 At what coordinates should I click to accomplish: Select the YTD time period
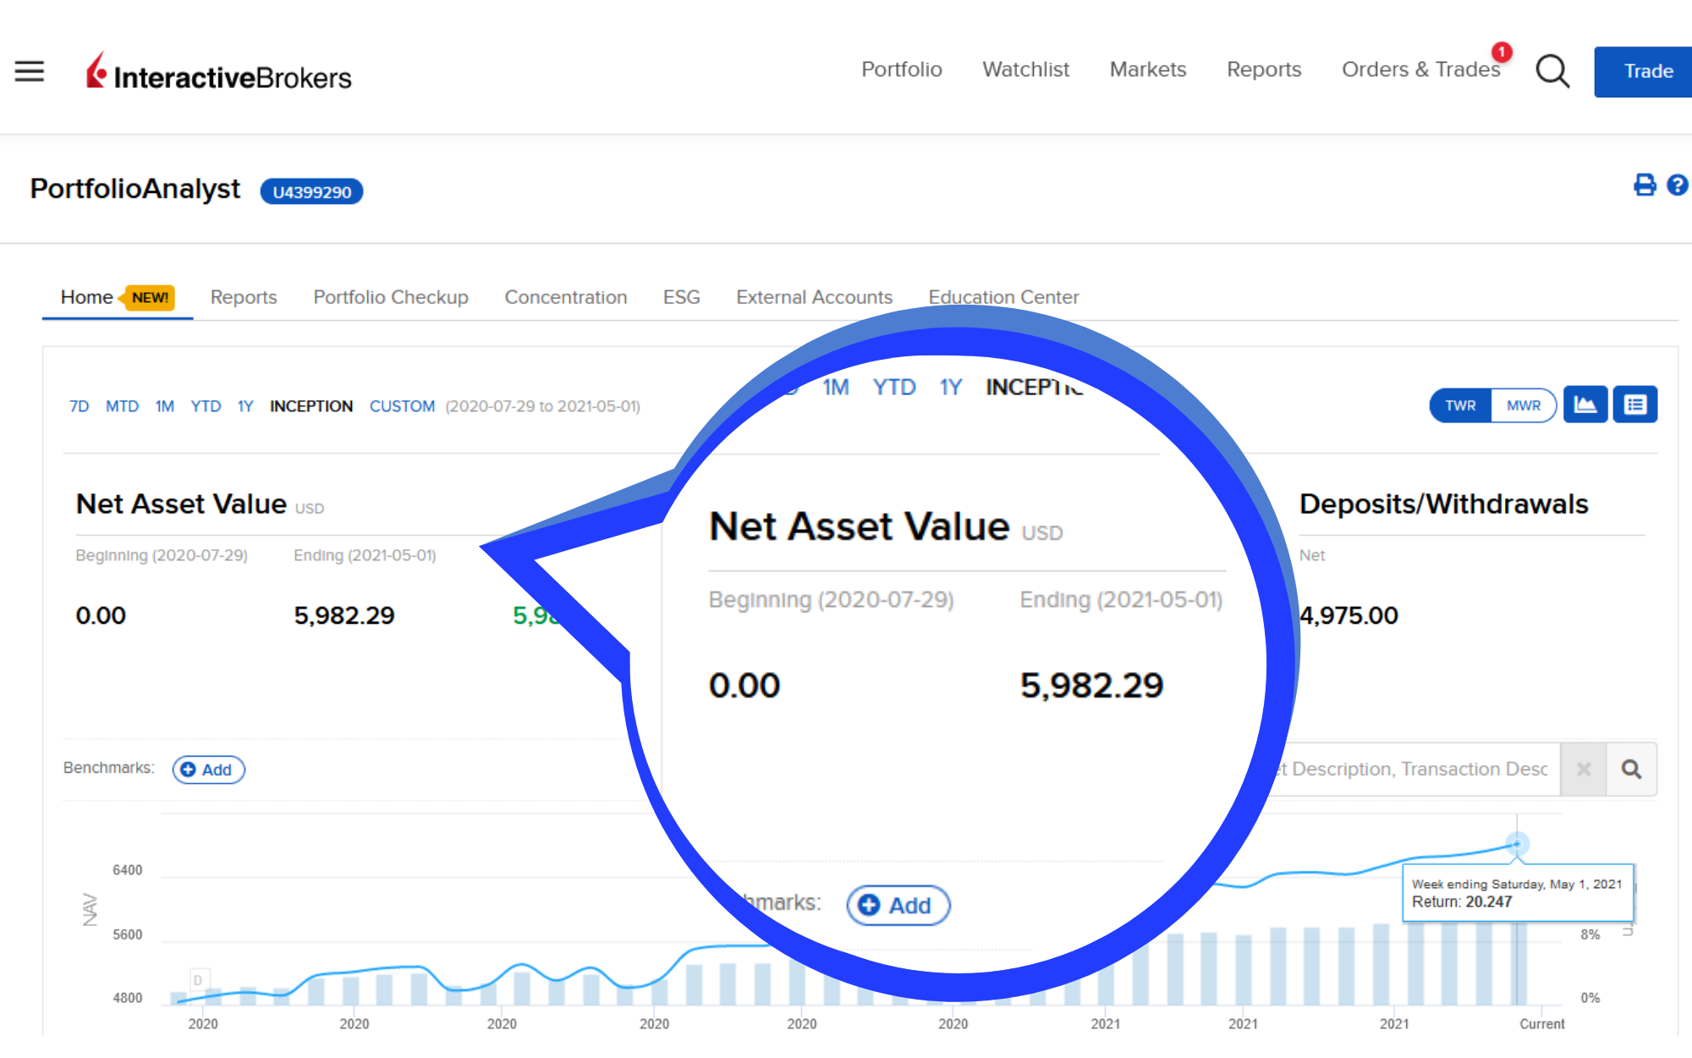[206, 406]
